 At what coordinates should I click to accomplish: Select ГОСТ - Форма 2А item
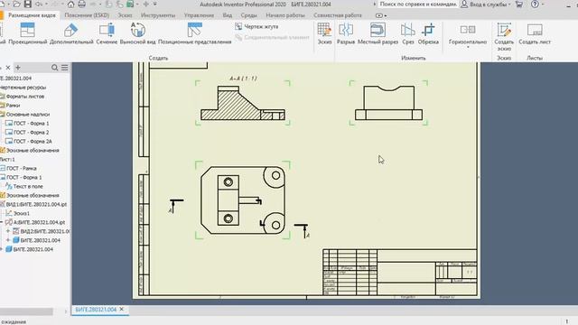tap(33, 141)
